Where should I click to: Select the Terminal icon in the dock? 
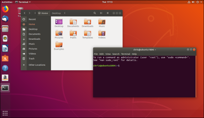pos(5,88)
